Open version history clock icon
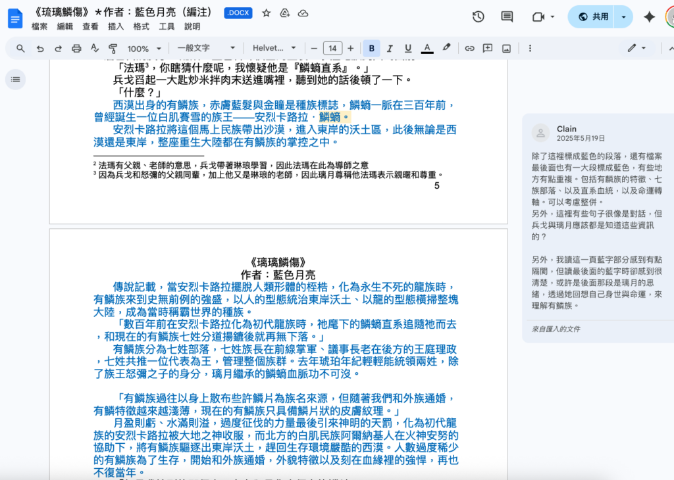Viewport: 674px width, 480px height. tap(478, 16)
